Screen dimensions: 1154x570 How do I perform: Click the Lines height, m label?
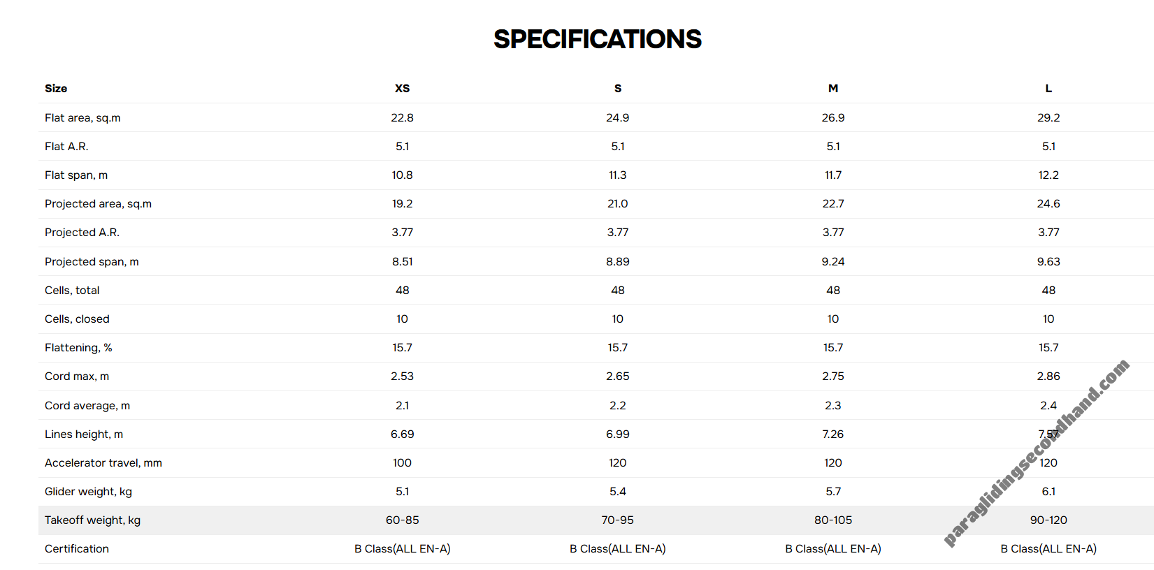pyautogui.click(x=84, y=434)
